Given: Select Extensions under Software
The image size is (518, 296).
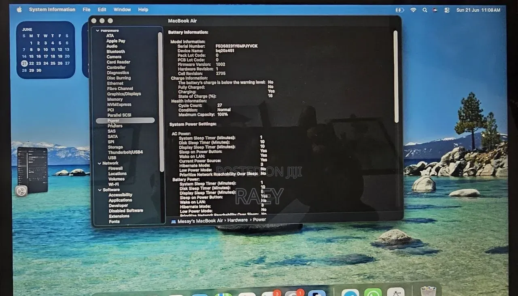Looking at the screenshot, I should (119, 216).
